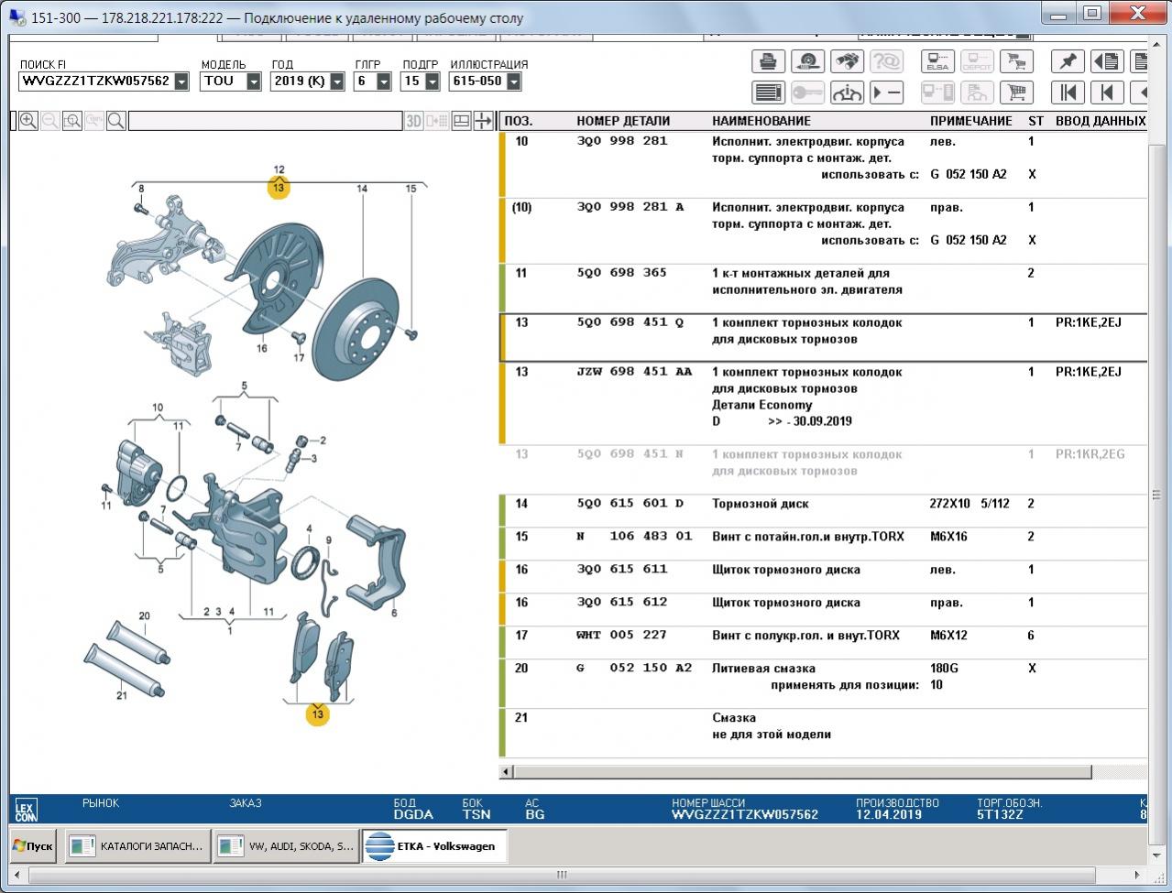Open the ГОД dropdown showing 2019 (K)

337,82
